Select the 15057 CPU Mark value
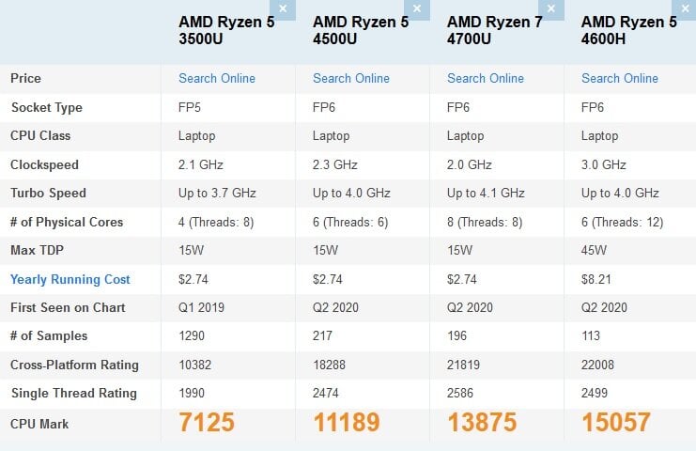 tap(615, 423)
